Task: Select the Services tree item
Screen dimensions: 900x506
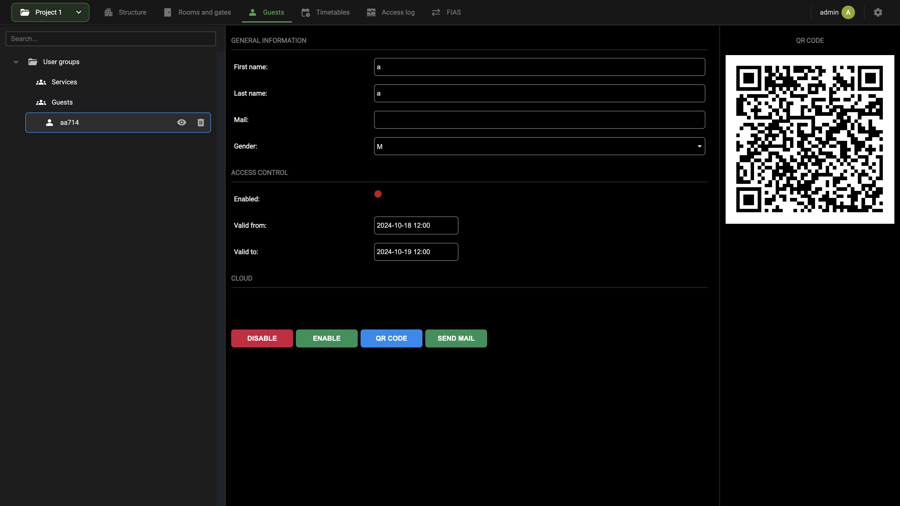Action: click(118, 82)
